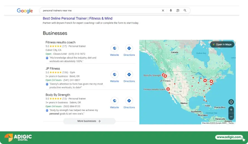This screenshot has width=248, height=144.
Task: Open the JP Fitness listing title
Action: pos(53,68)
